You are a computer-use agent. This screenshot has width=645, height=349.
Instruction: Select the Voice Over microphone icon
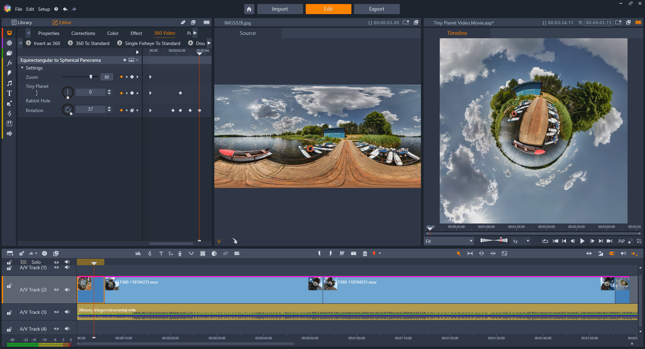point(180,253)
